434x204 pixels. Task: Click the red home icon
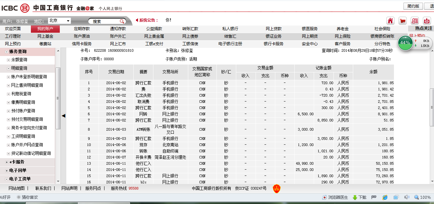pyautogui.click(x=390, y=21)
